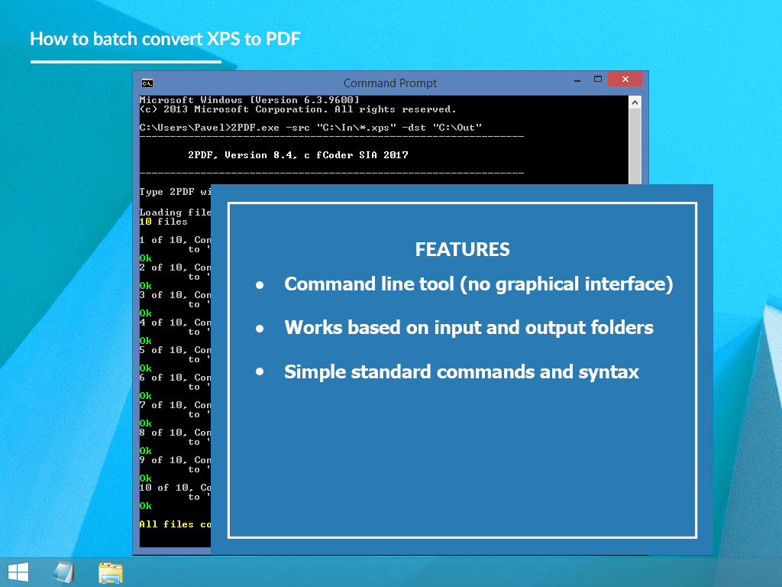
Task: Open File Explorer from the taskbar
Action: pos(110,573)
